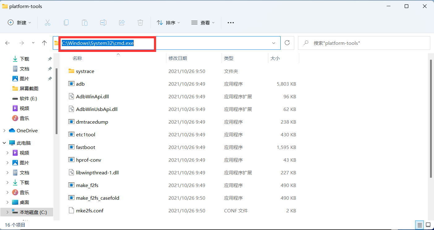Open the 屏幕截图 folder
434x230 pixels.
29,88
